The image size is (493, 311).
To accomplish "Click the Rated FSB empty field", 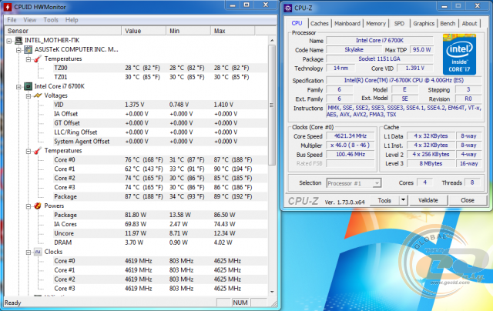I will pos(350,163).
